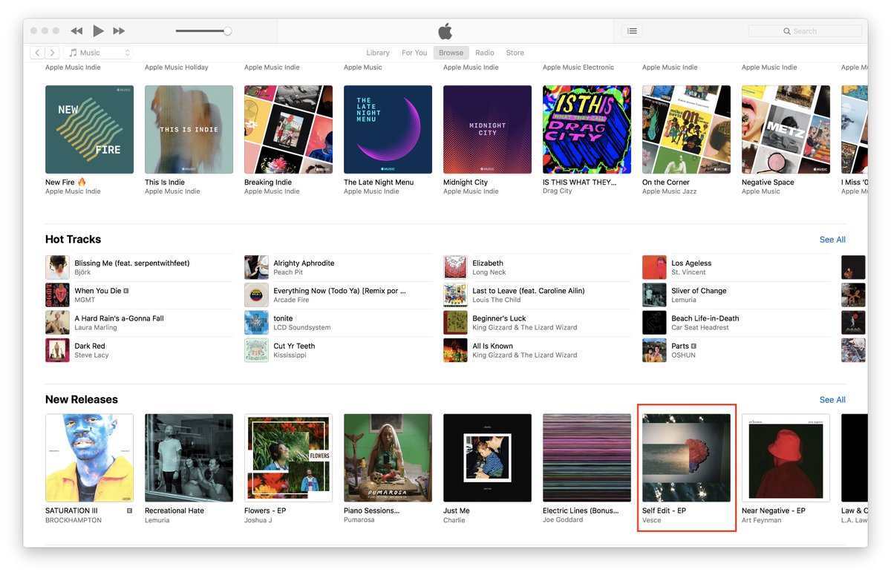
Task: Click the Blissing Me track artwork
Action: coord(57,267)
